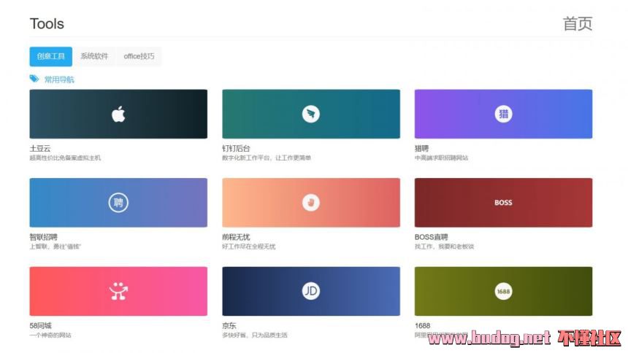Click the Apple logo icon on 土豆云 card
Viewport: 628px width, 353px height.
pos(118,115)
